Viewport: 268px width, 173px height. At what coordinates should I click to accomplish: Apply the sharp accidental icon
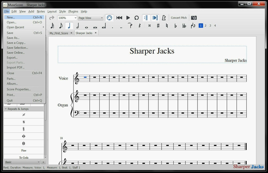(158, 26)
